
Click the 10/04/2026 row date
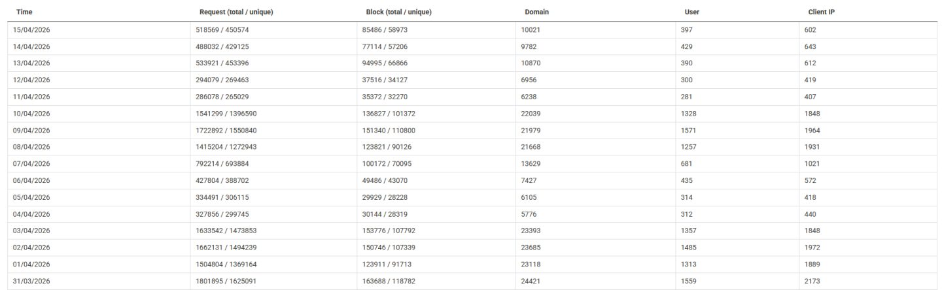point(31,114)
